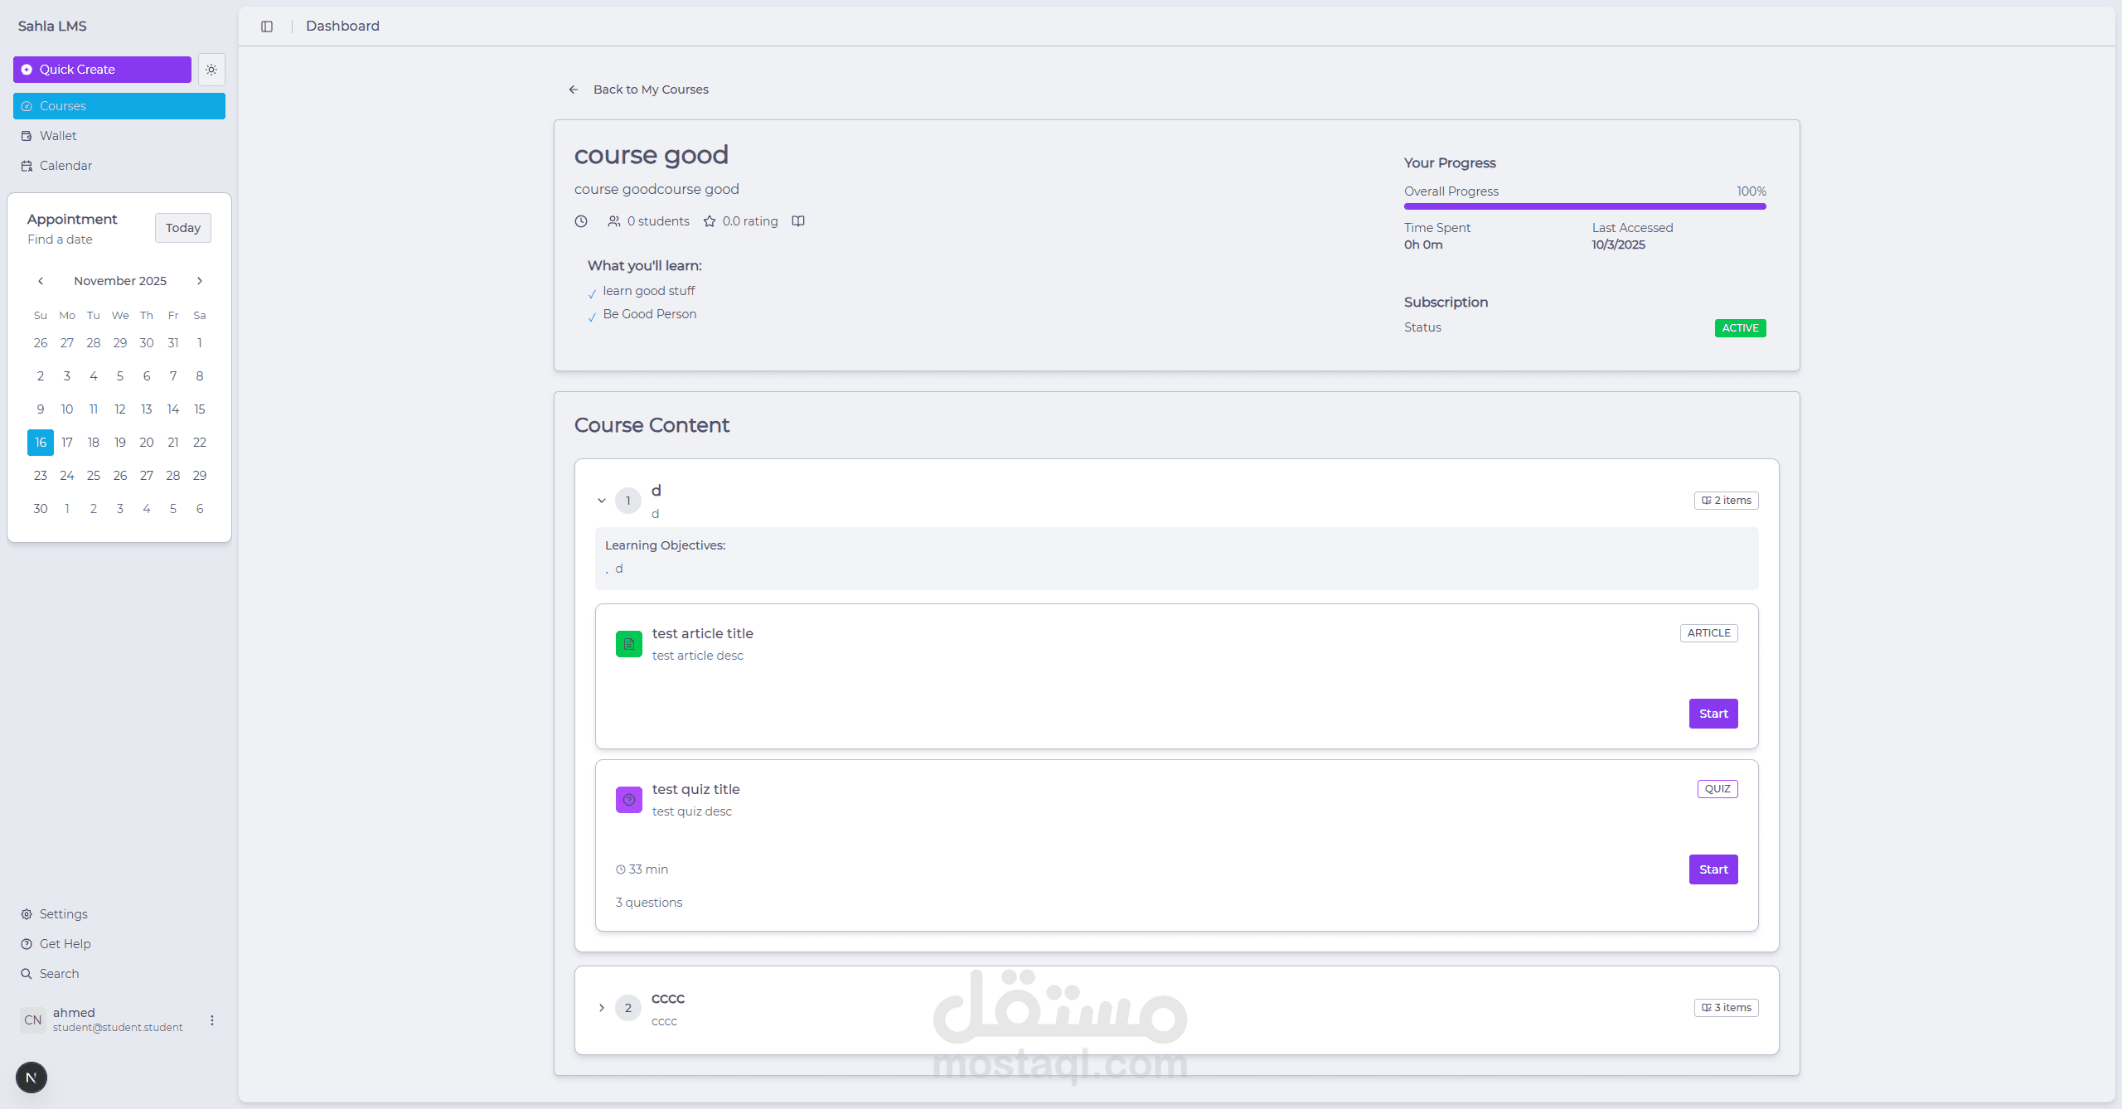Click the open book icon in course info
The image size is (2122, 1109).
tap(798, 221)
